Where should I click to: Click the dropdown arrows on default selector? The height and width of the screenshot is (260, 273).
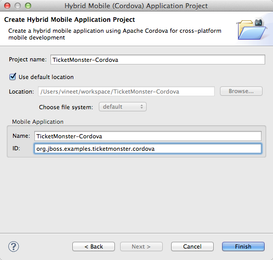tap(141, 107)
